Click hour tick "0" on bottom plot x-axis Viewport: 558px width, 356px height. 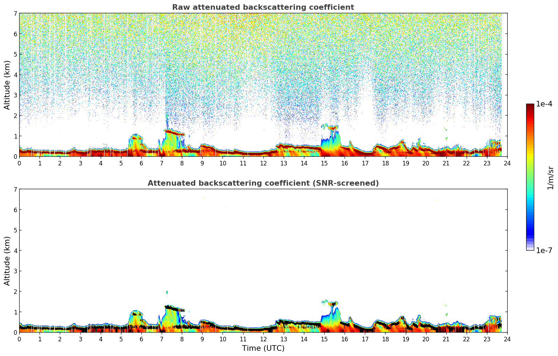pos(19,339)
